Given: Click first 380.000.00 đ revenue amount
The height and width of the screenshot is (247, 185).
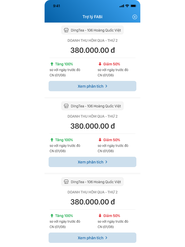Looking at the screenshot, I should 92,50.
